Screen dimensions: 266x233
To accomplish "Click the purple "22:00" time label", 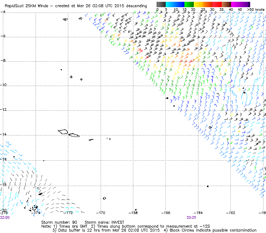I will 5,218.
